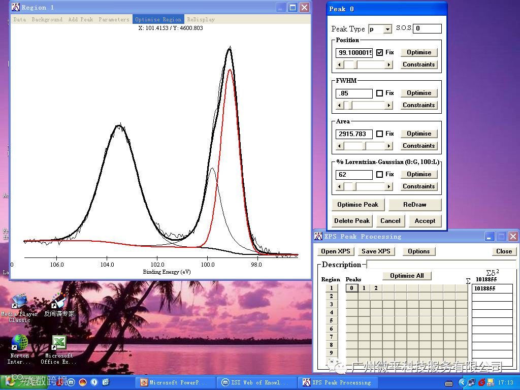This screenshot has width=520, height=390.
Task: Click Optimise button for Position
Action: coord(419,52)
